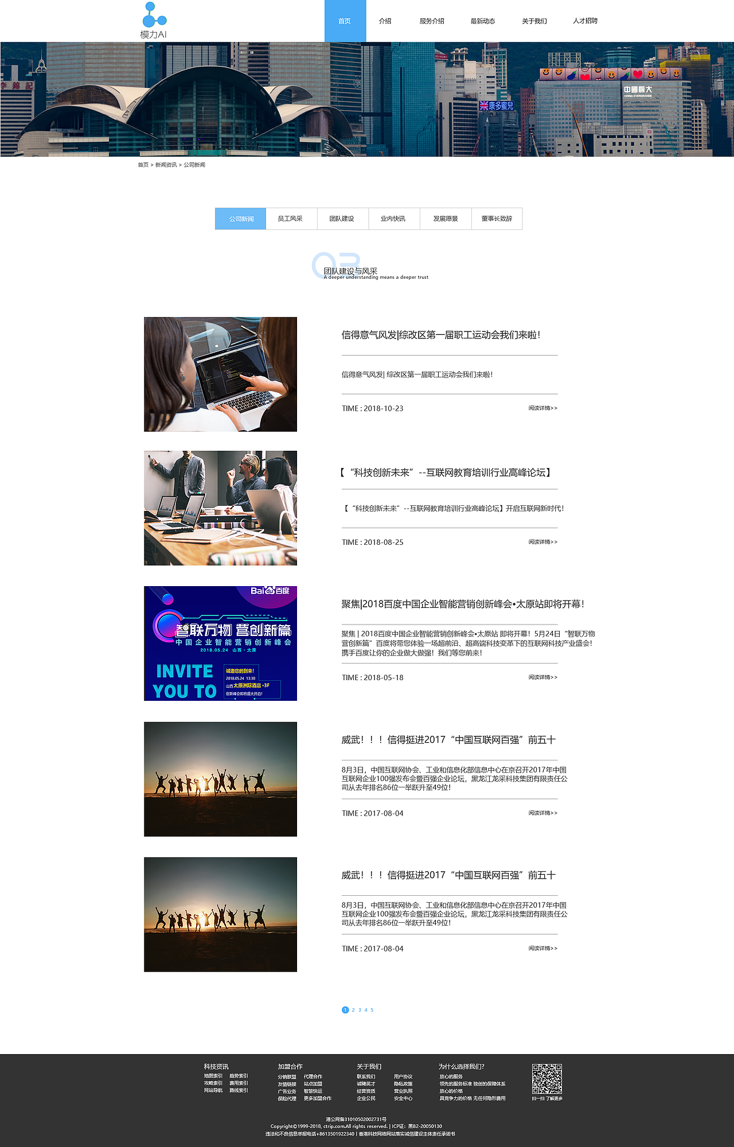Click the QR code in footer
Image resolution: width=734 pixels, height=1147 pixels.
point(546,1079)
